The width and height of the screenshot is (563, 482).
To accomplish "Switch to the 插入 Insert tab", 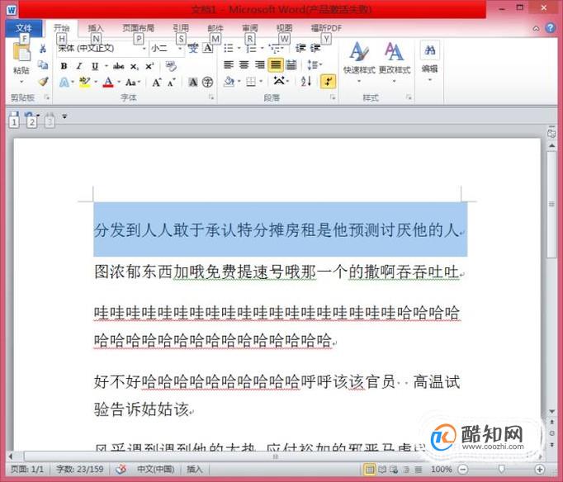I will (96, 28).
